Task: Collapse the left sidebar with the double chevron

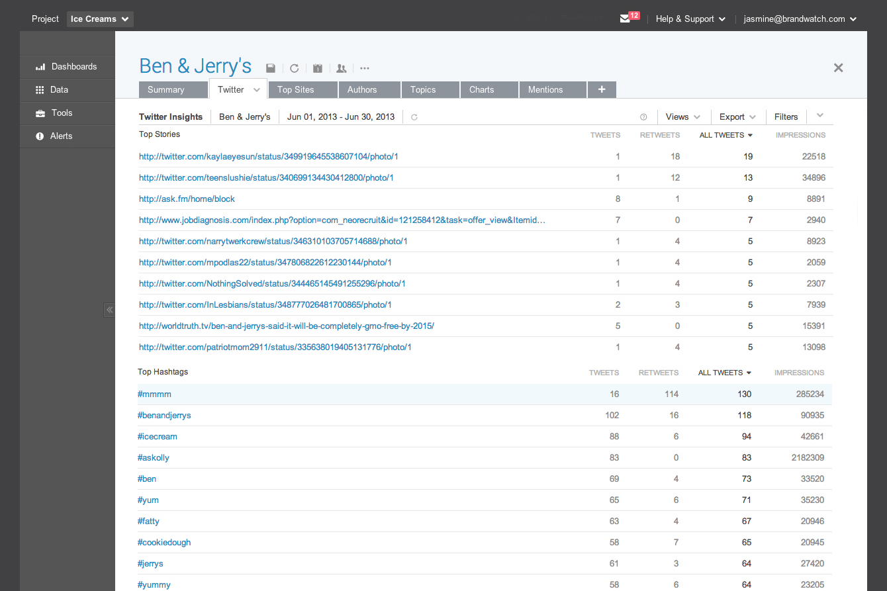Action: (109, 310)
